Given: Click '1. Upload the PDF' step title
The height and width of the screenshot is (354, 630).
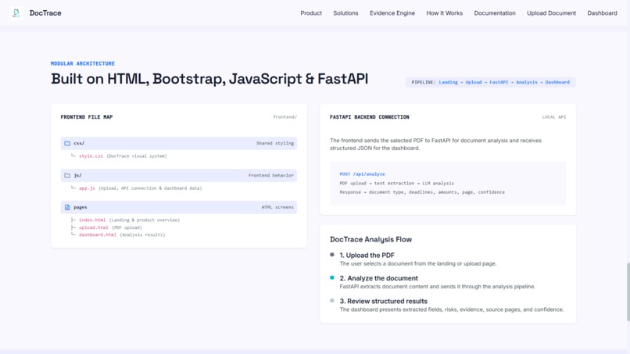Looking at the screenshot, I should pyautogui.click(x=367, y=256).
